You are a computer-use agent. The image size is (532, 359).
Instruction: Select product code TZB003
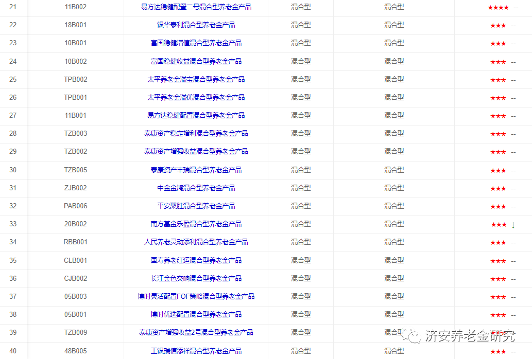(x=75, y=133)
